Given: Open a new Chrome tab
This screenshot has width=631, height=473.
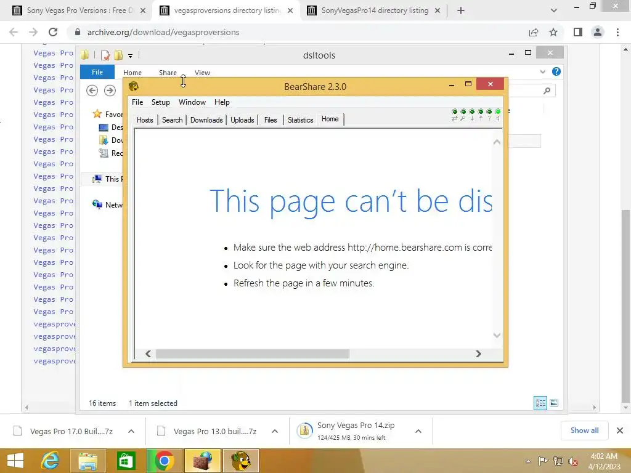Looking at the screenshot, I should pyautogui.click(x=461, y=11).
